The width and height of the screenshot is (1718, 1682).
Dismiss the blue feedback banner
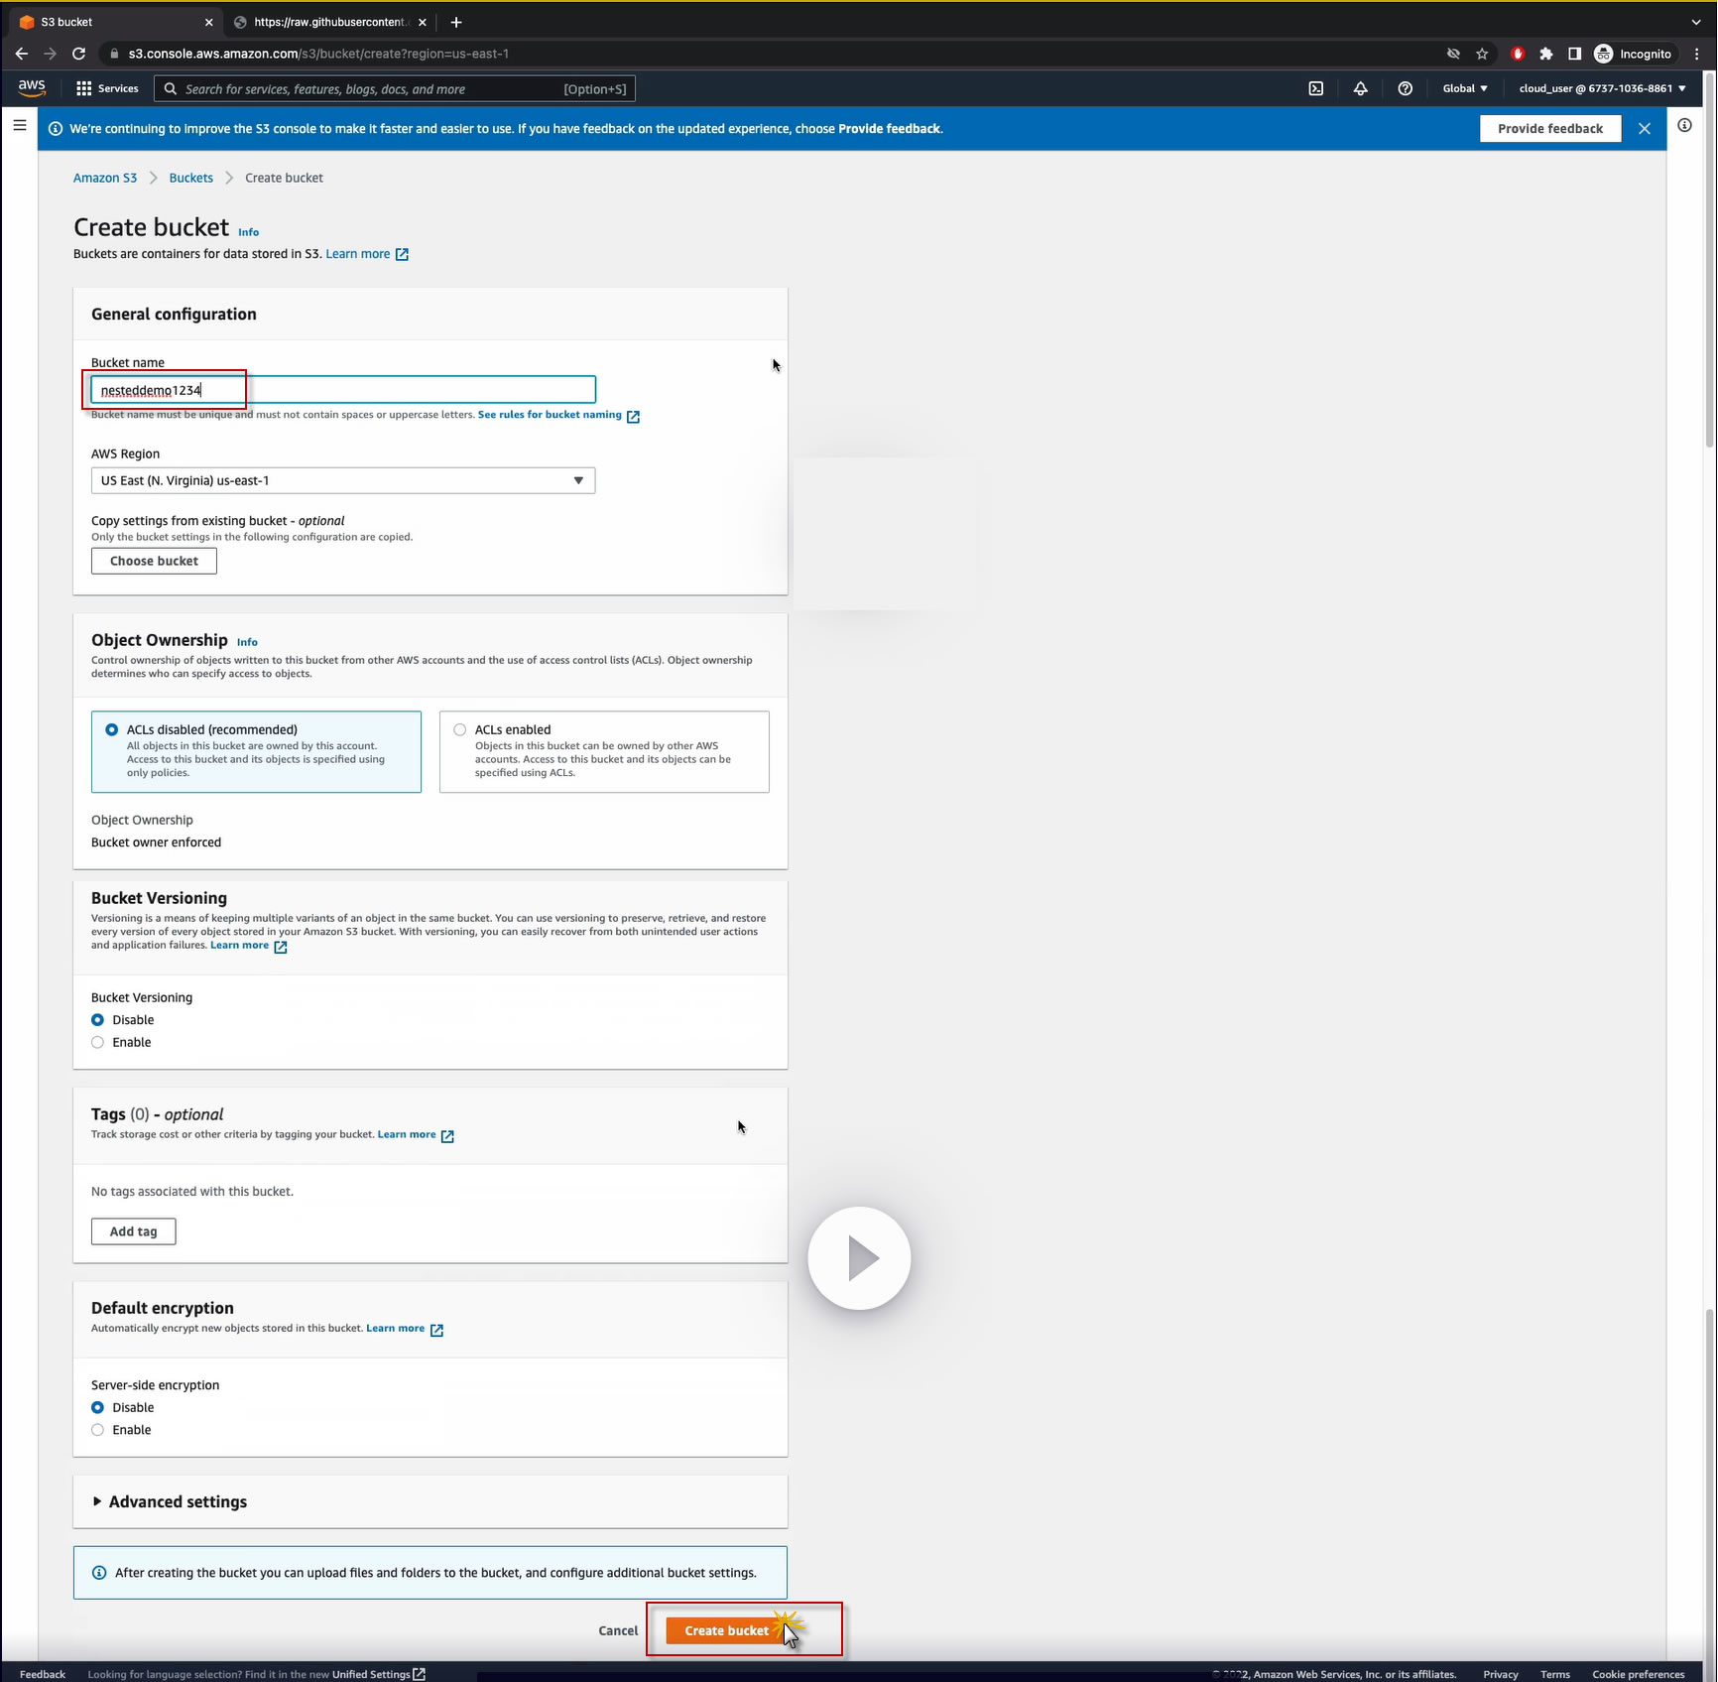click(x=1645, y=129)
